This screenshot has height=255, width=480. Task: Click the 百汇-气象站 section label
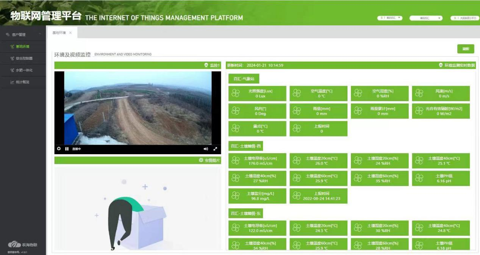244,79
